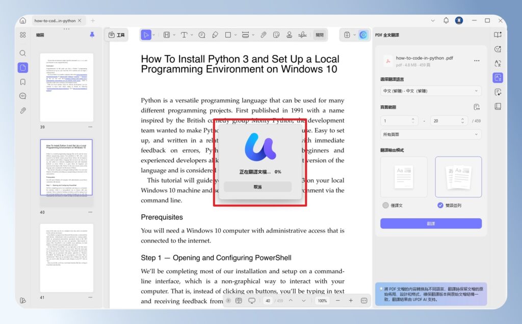Click the end page range stepper
The width and height of the screenshot is (522, 324).
pyautogui.click(x=462, y=121)
